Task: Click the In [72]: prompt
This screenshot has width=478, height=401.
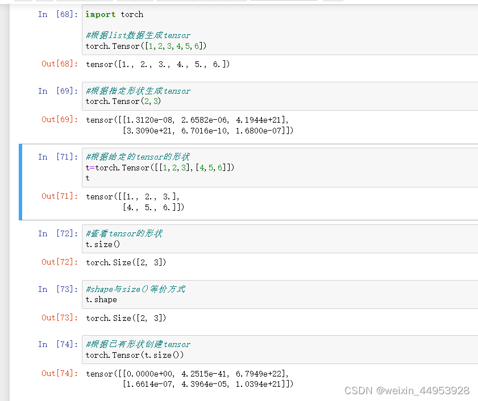Action: click(x=58, y=233)
